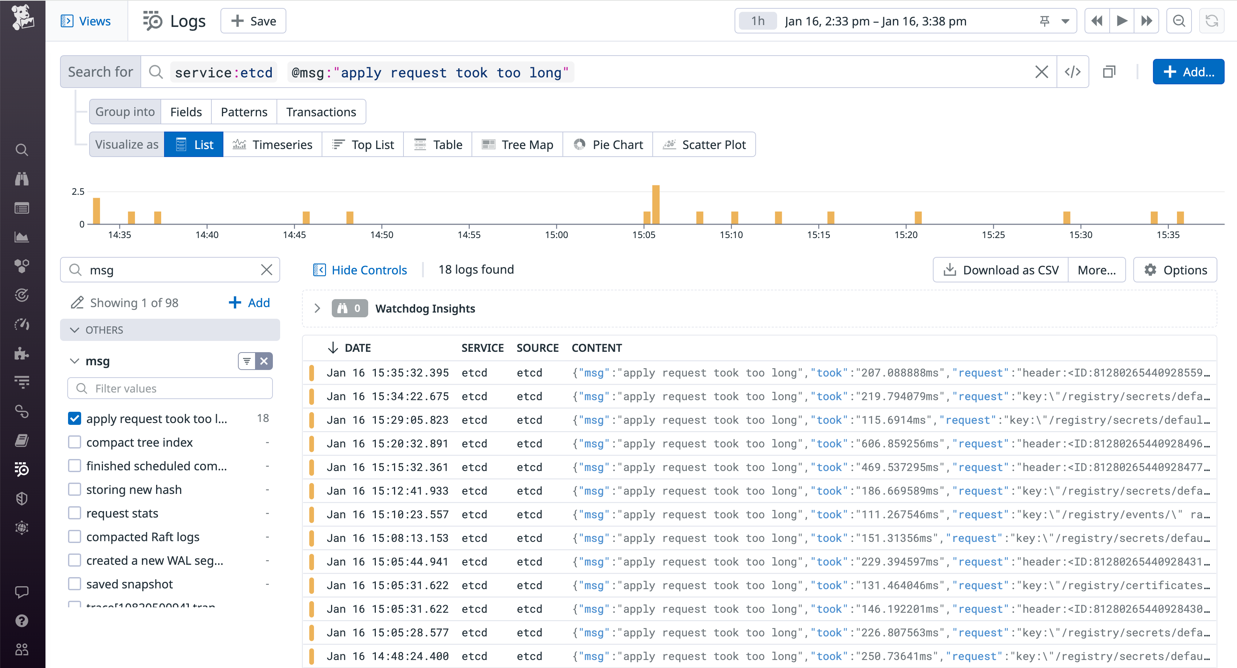Collapse the msg facet section
This screenshot has height=668, width=1237.
(x=75, y=361)
